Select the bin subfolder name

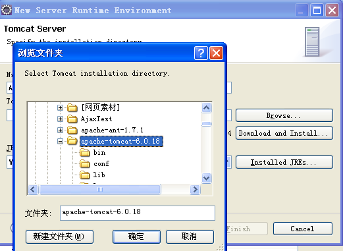99,152
